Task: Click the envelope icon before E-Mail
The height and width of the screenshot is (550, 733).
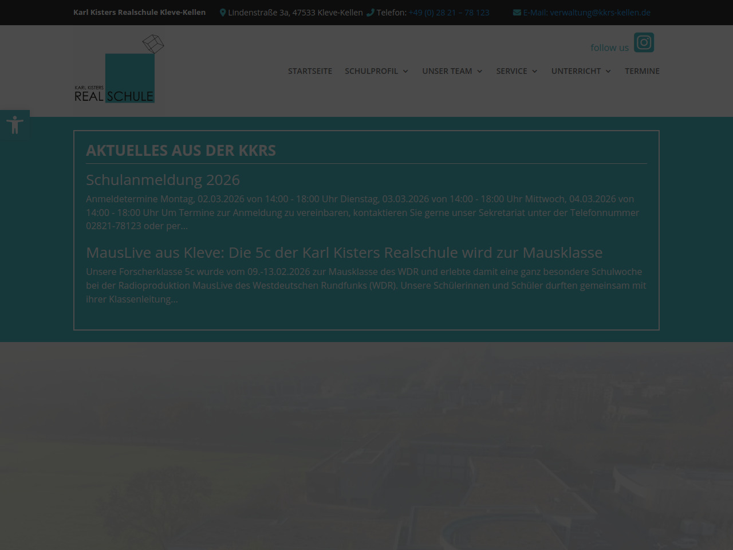Action: (517, 13)
